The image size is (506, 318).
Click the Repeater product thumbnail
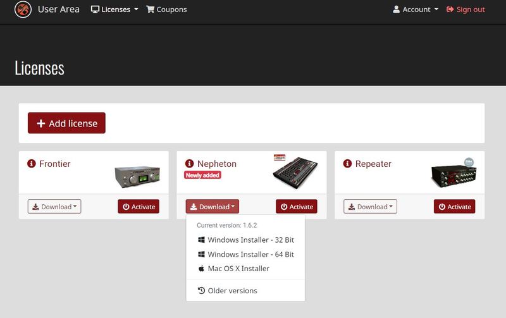[454, 173]
